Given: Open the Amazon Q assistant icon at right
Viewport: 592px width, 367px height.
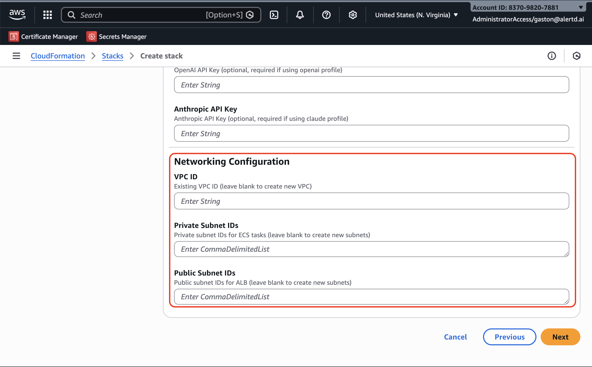Looking at the screenshot, I should 576,56.
